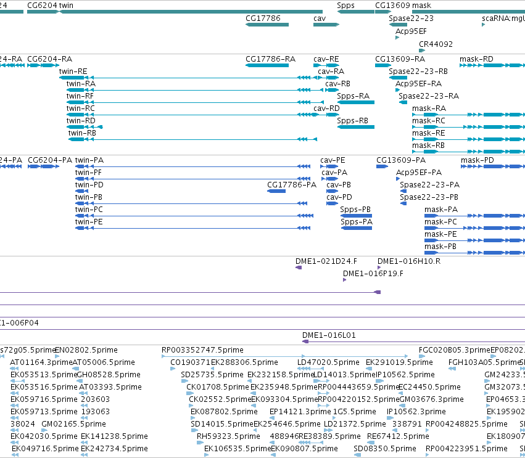525x458 pixels.
Task: Select EST FGH103A05.5prime
Action: point(484,362)
